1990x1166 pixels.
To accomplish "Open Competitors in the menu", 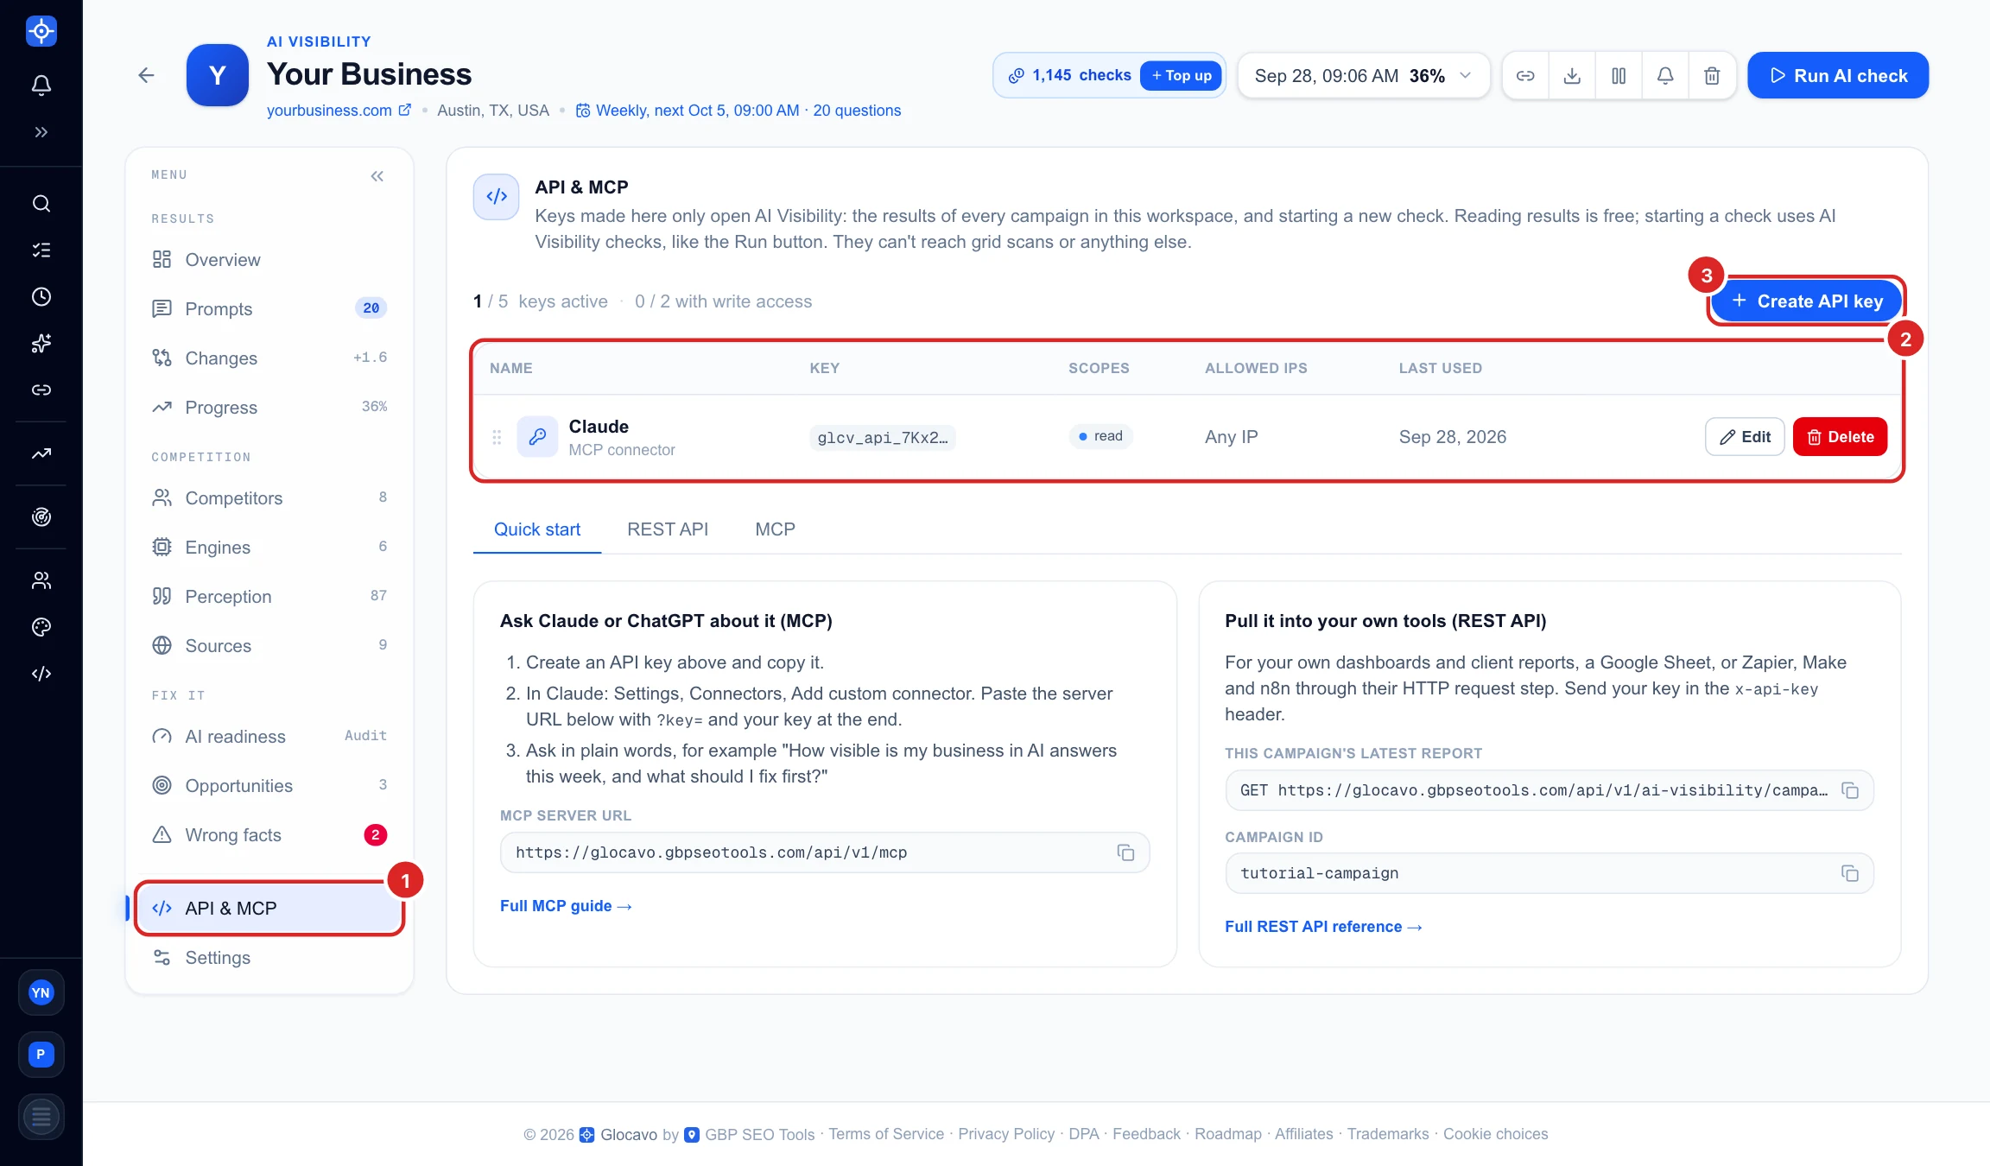I will 269,498.
